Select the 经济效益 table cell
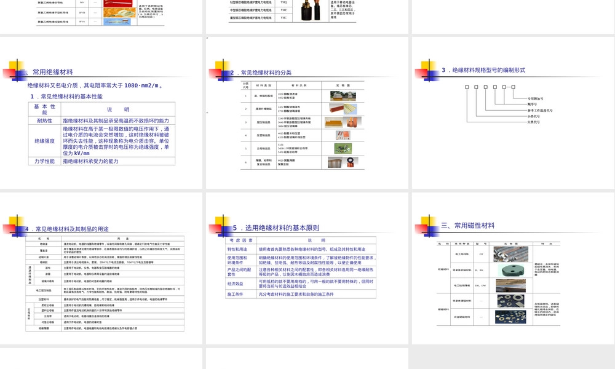The height and width of the screenshot is (369, 615). click(x=241, y=284)
